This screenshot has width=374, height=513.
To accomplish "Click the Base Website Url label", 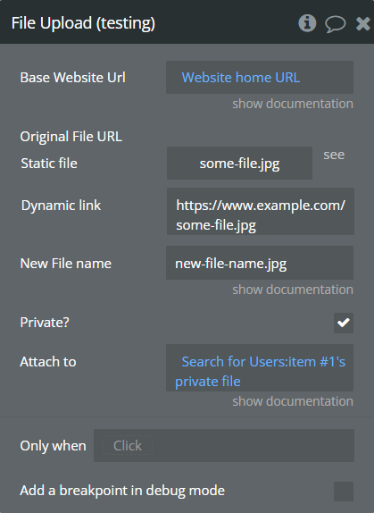I will (x=73, y=78).
